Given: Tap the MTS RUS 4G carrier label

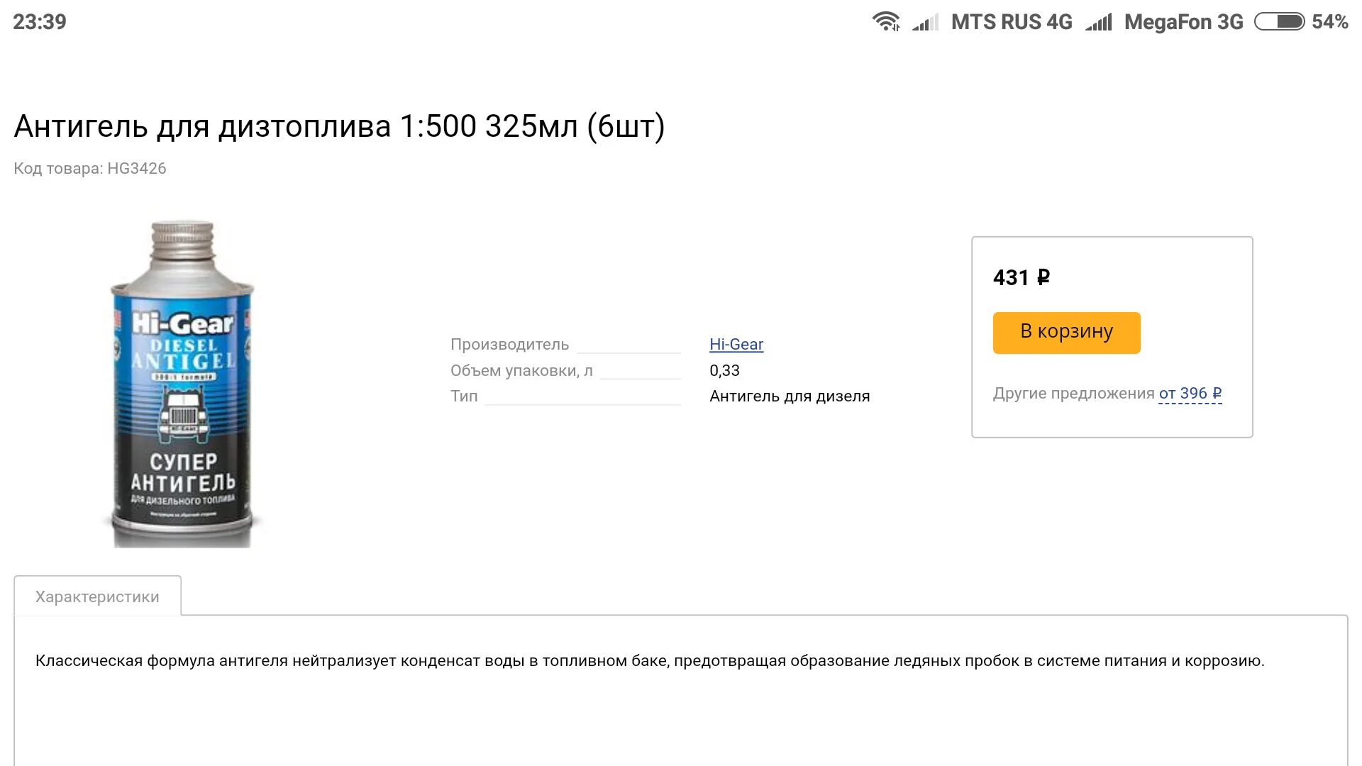Looking at the screenshot, I should pyautogui.click(x=1012, y=22).
